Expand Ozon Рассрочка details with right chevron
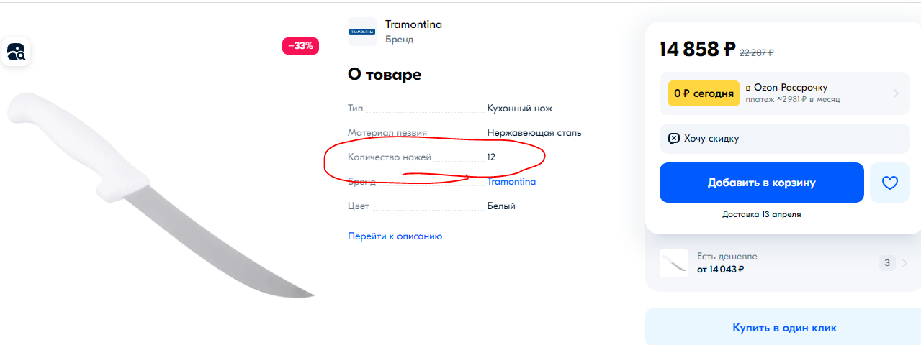 [x=896, y=93]
